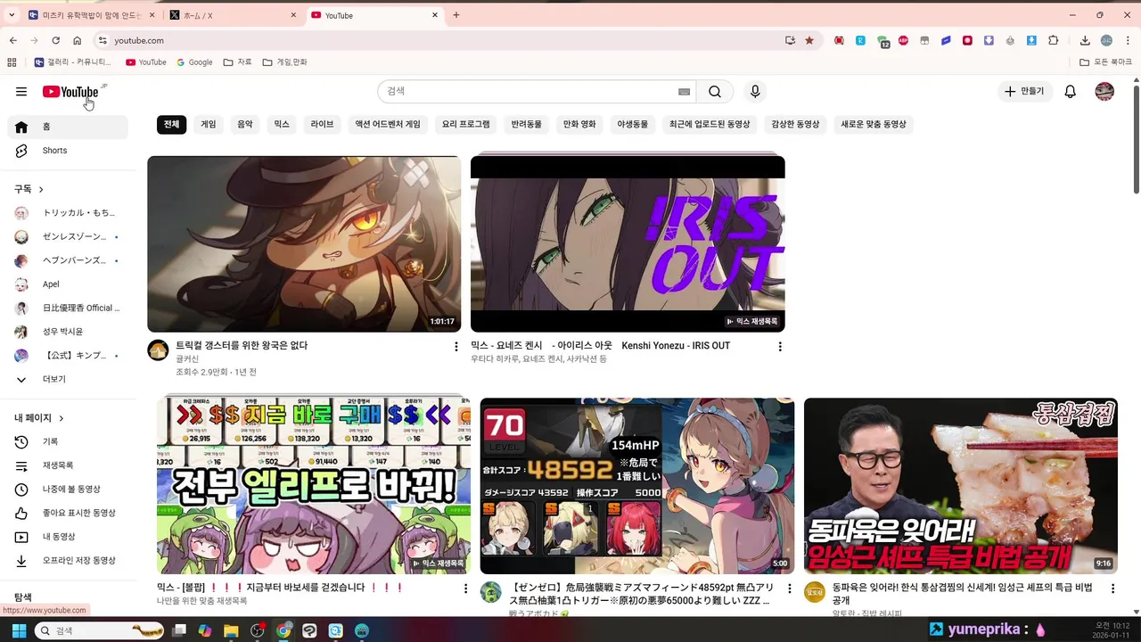Image resolution: width=1141 pixels, height=642 pixels.
Task: Open 좋아요 표시한 동영상
Action: click(x=68, y=514)
